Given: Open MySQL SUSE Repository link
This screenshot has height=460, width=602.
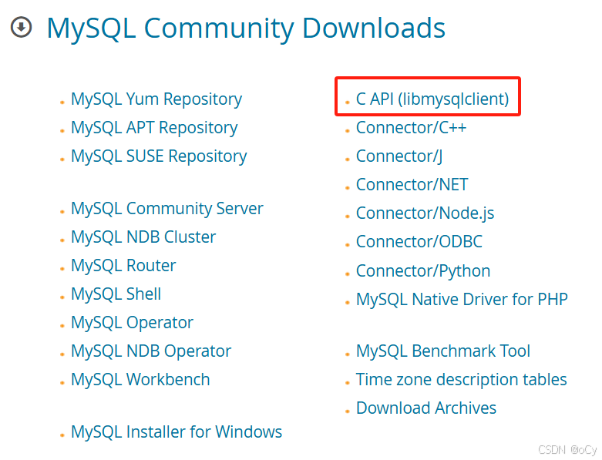Looking at the screenshot, I should point(159,156).
